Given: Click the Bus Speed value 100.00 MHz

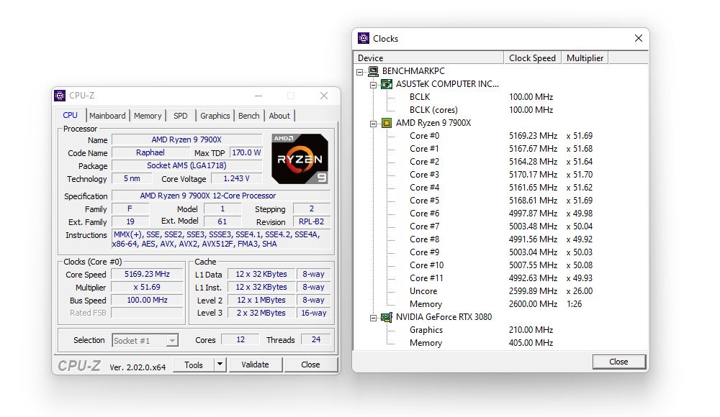Looking at the screenshot, I should [148, 300].
